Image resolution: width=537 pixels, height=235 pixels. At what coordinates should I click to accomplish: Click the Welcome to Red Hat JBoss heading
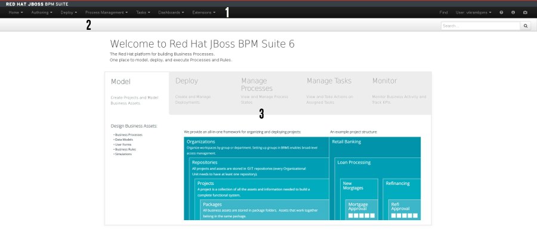click(x=202, y=44)
